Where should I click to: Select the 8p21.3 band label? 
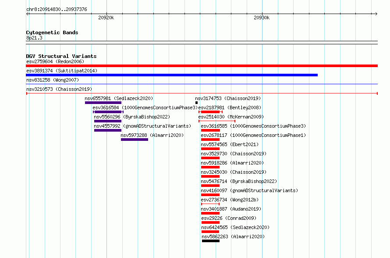(34, 38)
